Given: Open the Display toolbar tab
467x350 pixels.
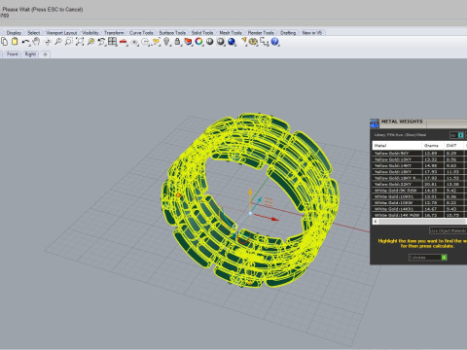Looking at the screenshot, I should pyautogui.click(x=14, y=33).
